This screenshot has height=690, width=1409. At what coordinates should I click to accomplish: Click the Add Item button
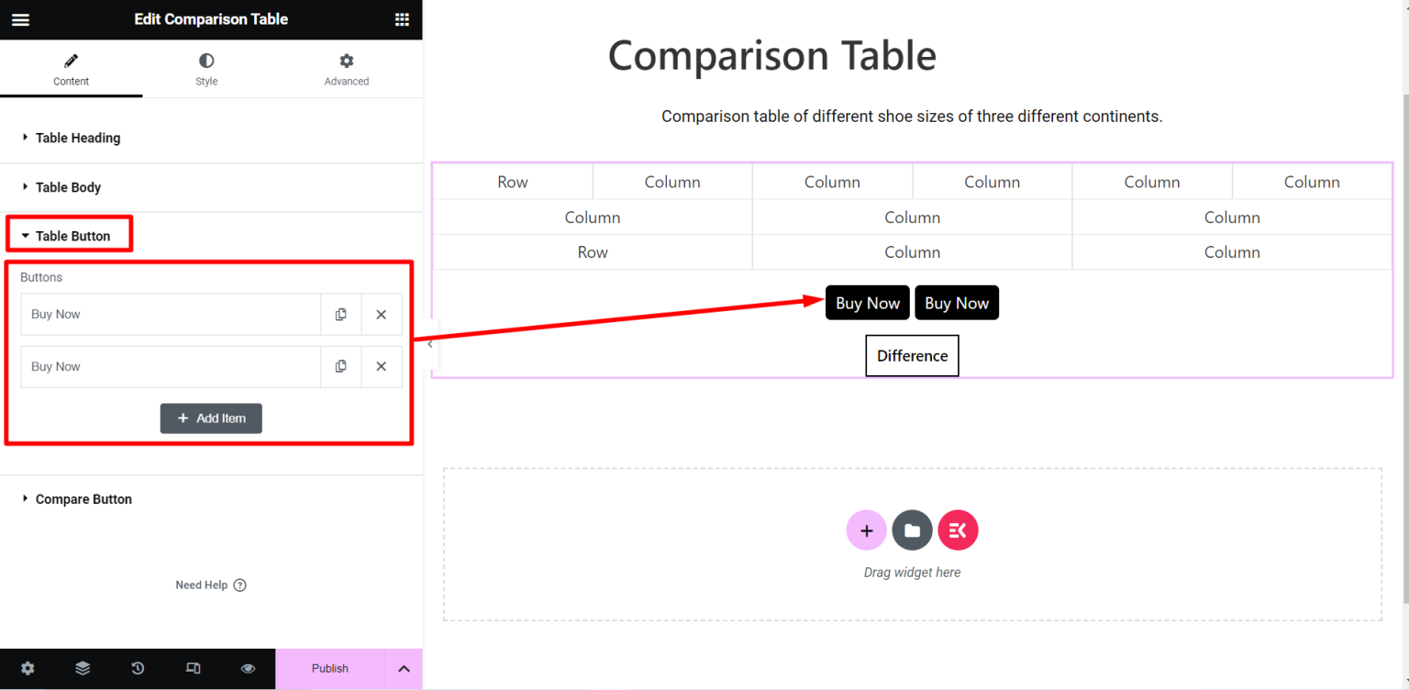[211, 418]
